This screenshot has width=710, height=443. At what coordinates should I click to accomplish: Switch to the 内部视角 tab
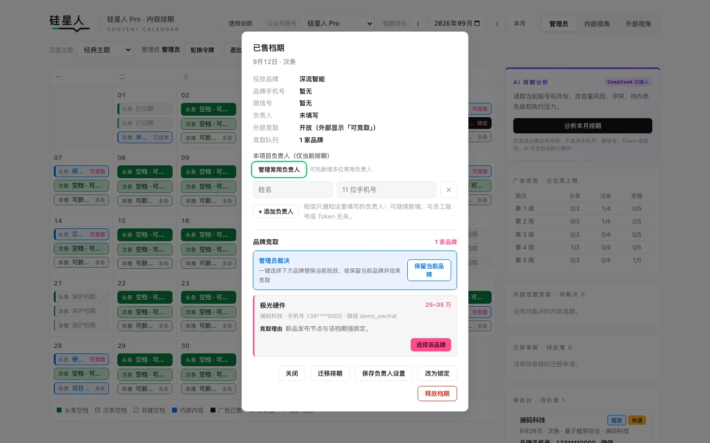point(597,24)
